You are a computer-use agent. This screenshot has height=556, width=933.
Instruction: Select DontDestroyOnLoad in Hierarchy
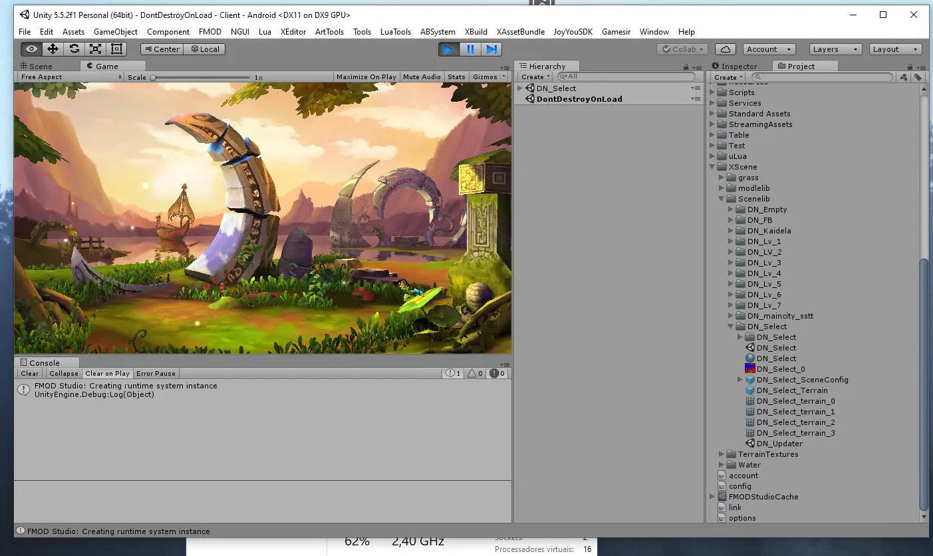[579, 98]
